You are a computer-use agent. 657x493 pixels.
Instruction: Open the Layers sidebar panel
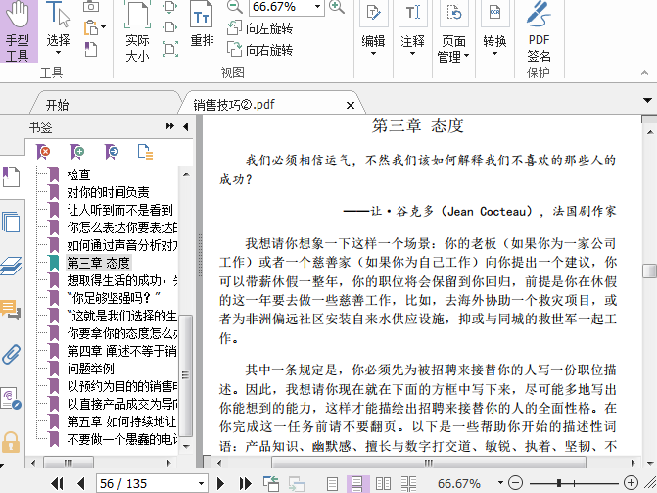pos(11,266)
